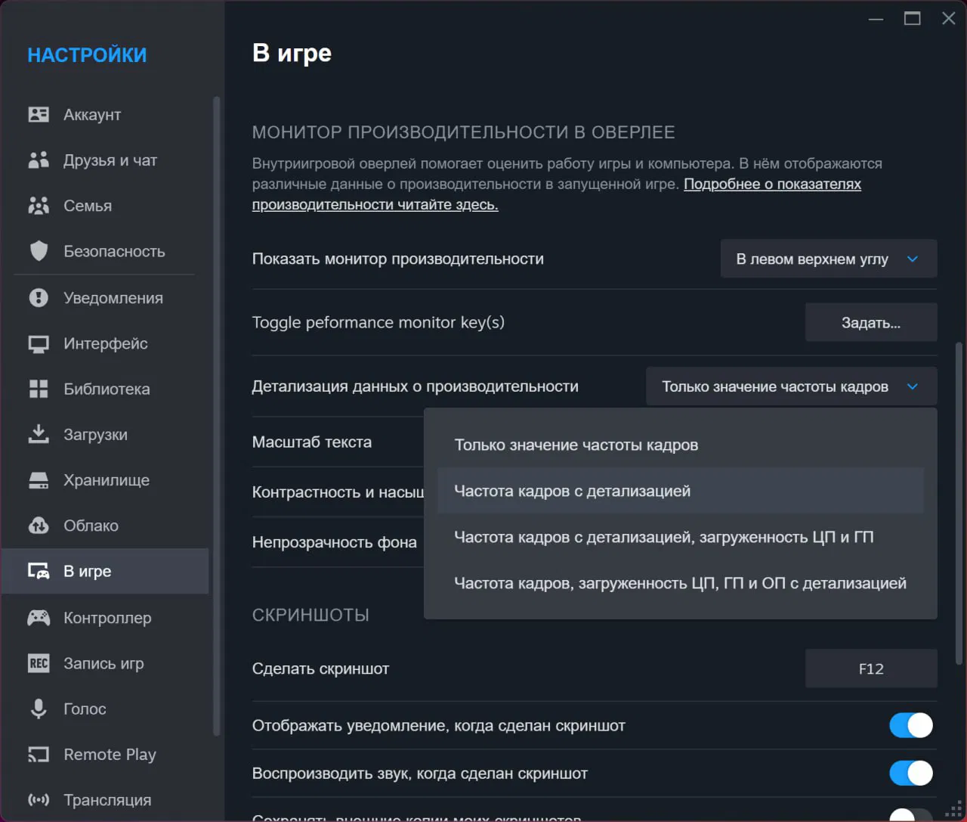
Task: Turn off screenshot sound toggle
Action: pyautogui.click(x=910, y=773)
